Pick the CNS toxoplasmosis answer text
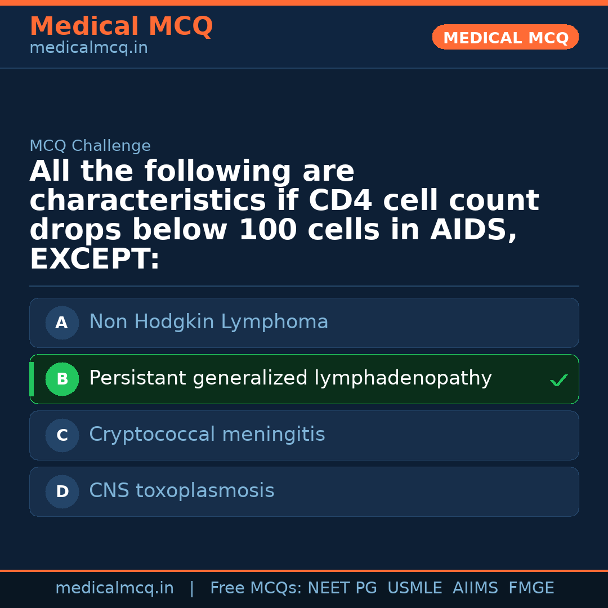Screen dimensions: 608x608 click(181, 491)
